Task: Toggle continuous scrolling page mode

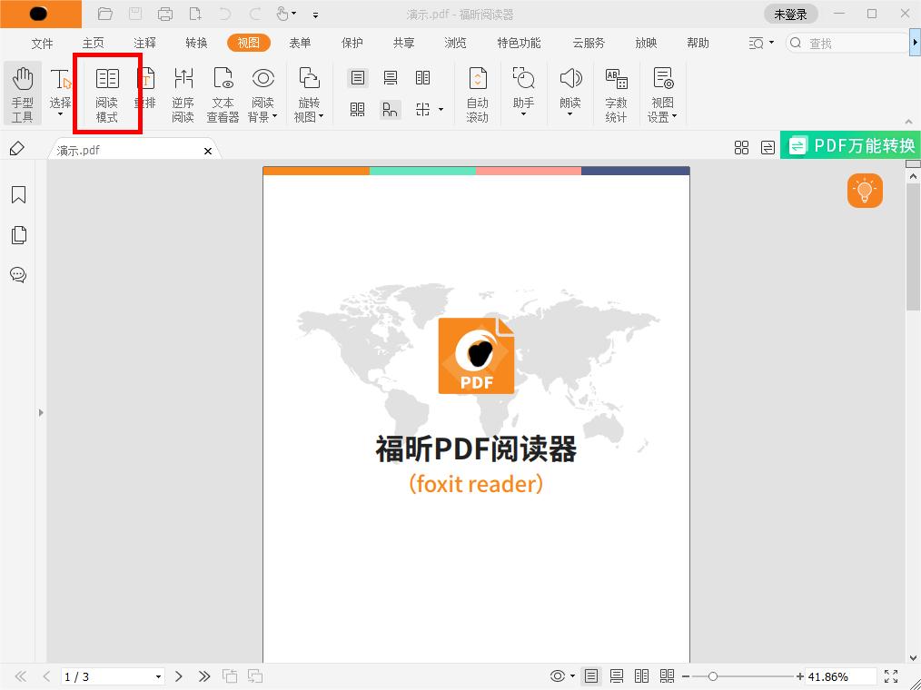Action: 617,675
